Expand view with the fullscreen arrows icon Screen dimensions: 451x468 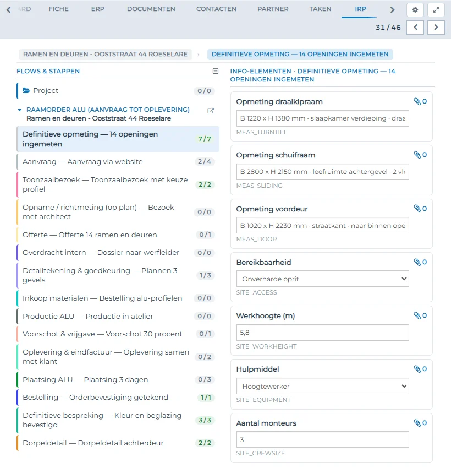pyautogui.click(x=436, y=10)
